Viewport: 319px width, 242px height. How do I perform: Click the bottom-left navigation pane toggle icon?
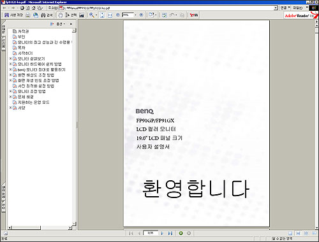click(x=6, y=233)
